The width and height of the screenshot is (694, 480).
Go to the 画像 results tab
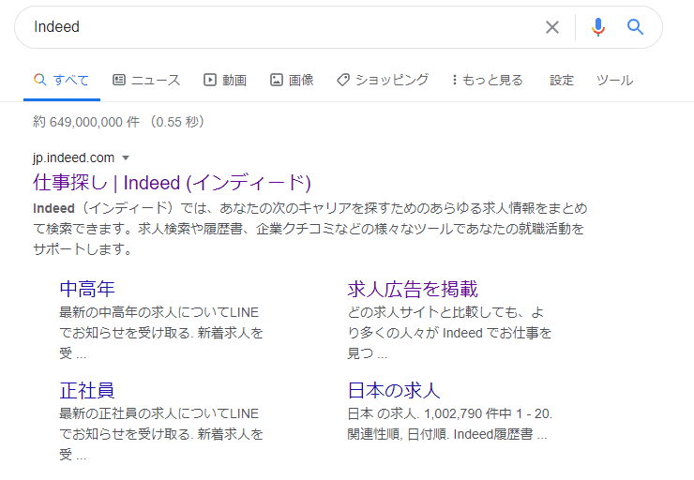click(292, 80)
